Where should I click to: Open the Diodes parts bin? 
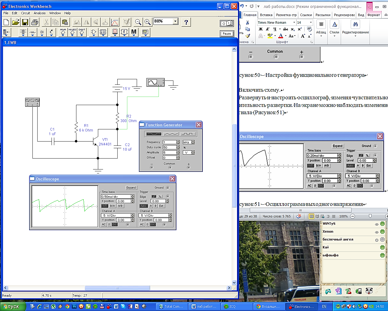[x=42, y=32]
